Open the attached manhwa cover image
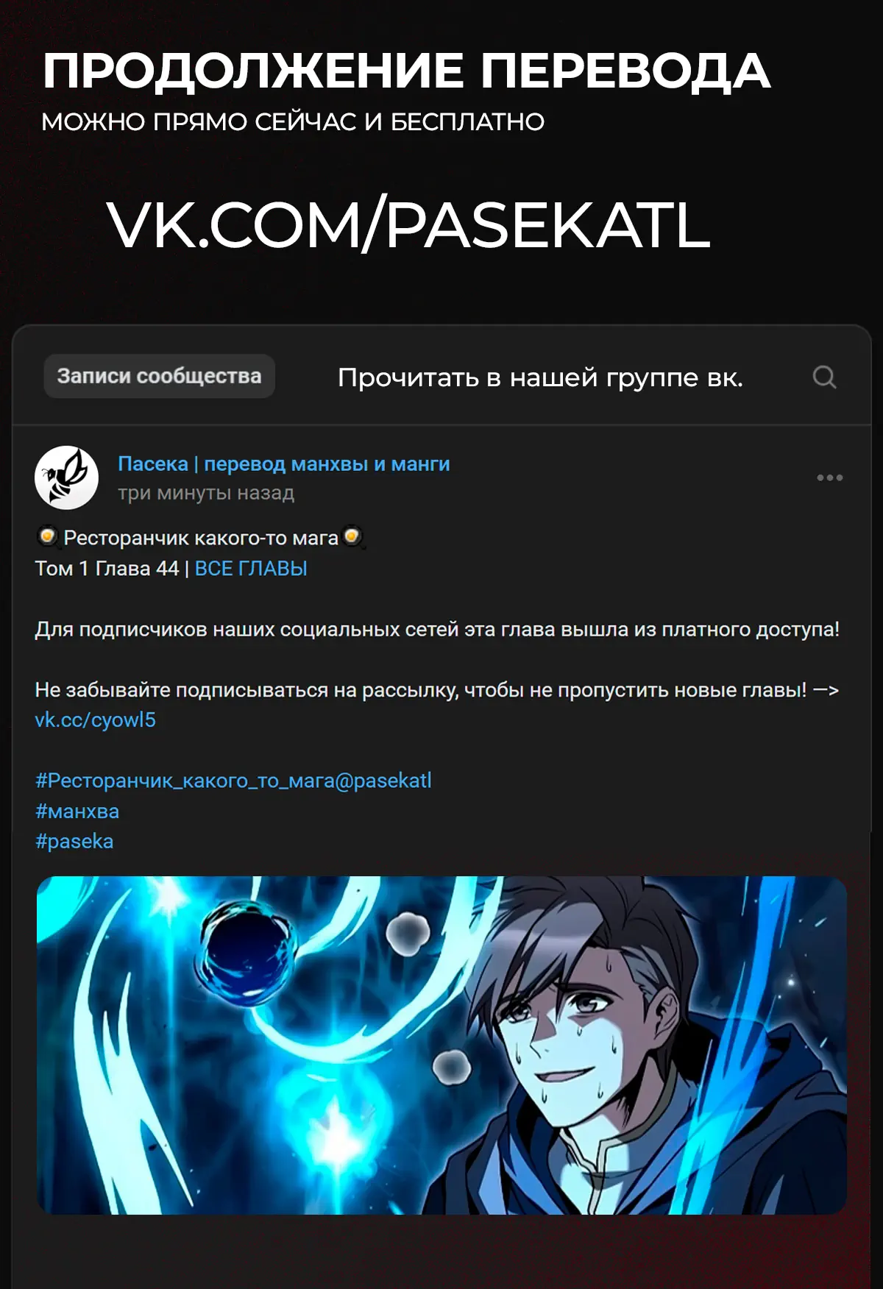Image resolution: width=883 pixels, height=1289 pixels. (441, 1045)
